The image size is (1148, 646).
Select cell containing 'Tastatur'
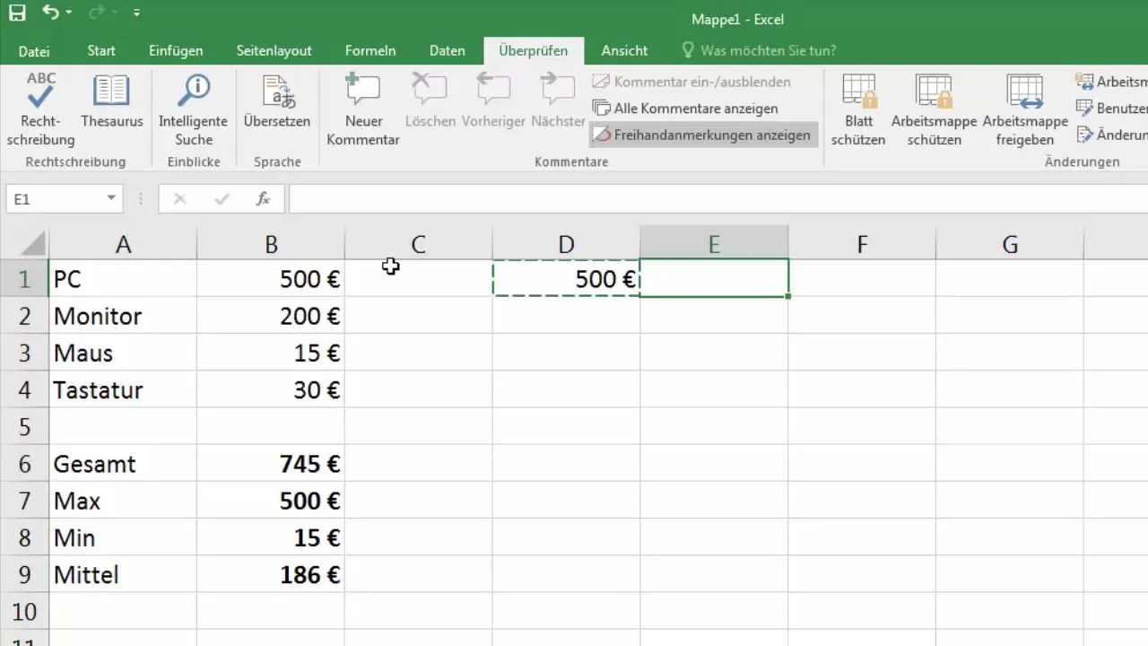coord(123,389)
